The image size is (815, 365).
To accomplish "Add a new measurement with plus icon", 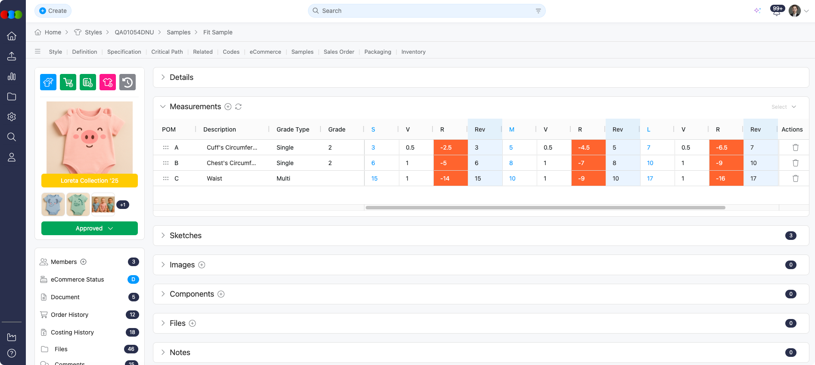I will (x=228, y=107).
